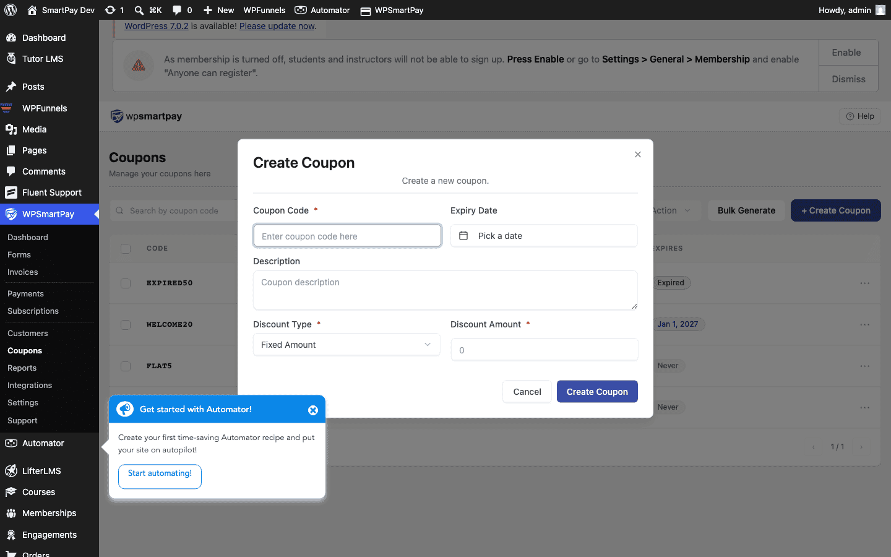This screenshot has width=891, height=557.
Task: Close the Create Coupon dialog
Action: (x=638, y=155)
